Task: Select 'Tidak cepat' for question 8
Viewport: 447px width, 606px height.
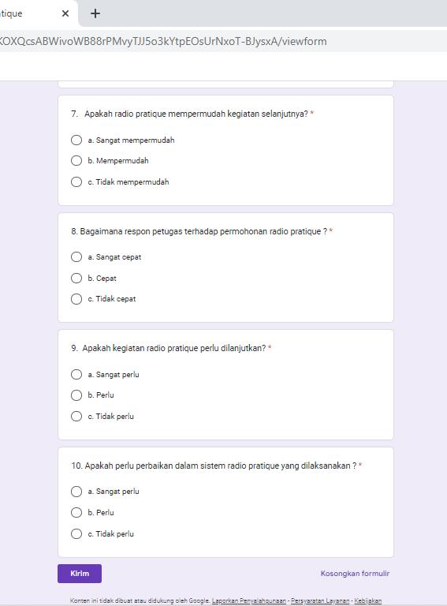Action: coord(76,299)
